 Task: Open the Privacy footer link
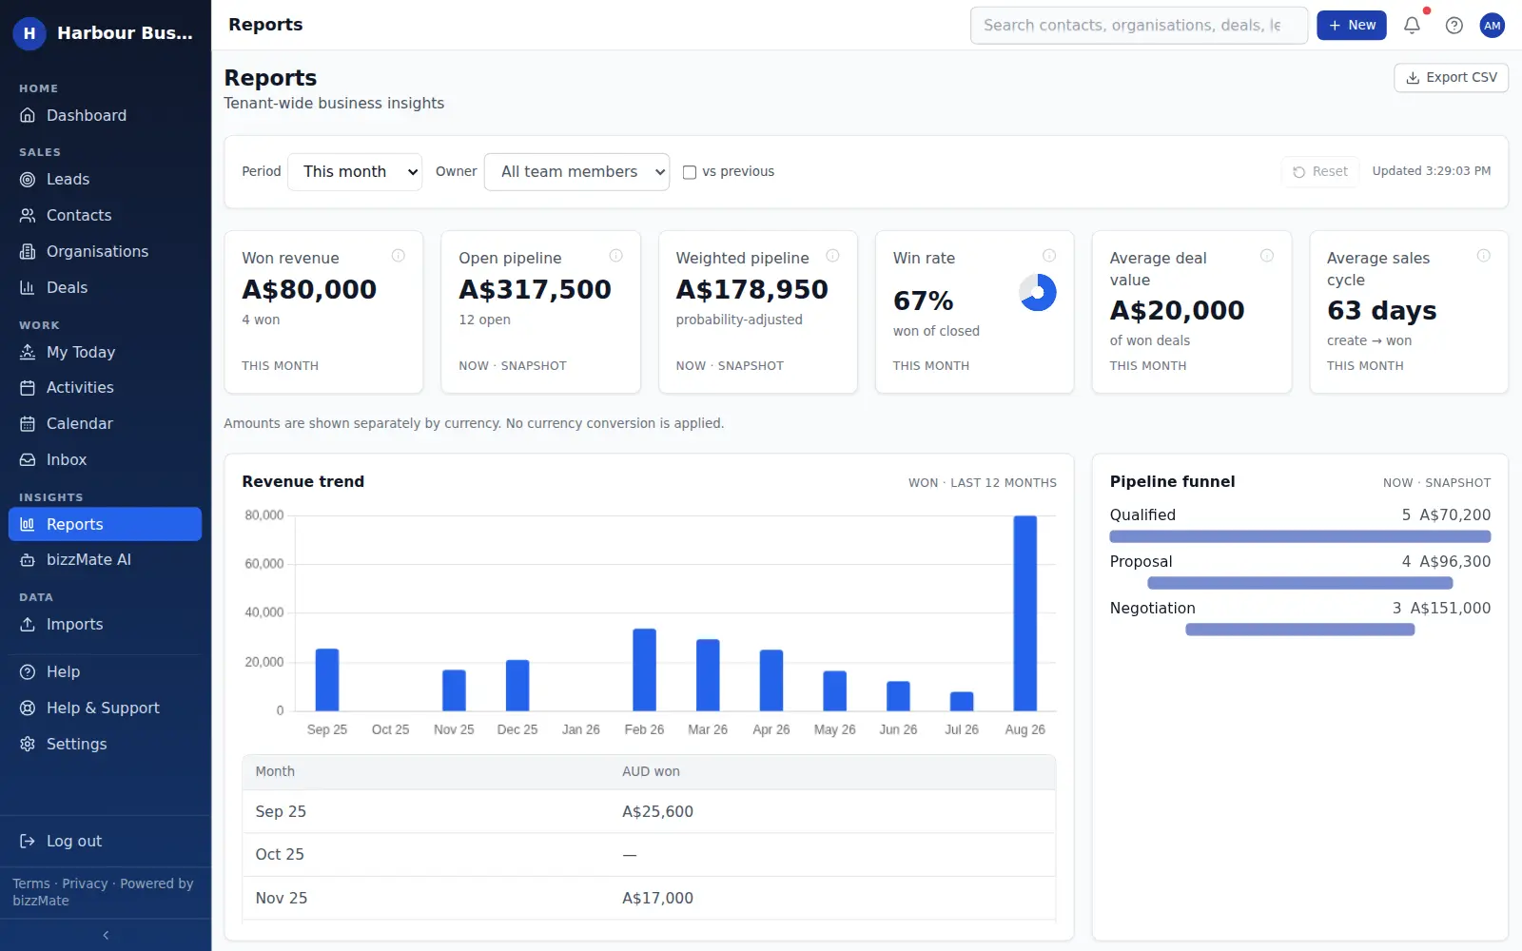tap(85, 883)
